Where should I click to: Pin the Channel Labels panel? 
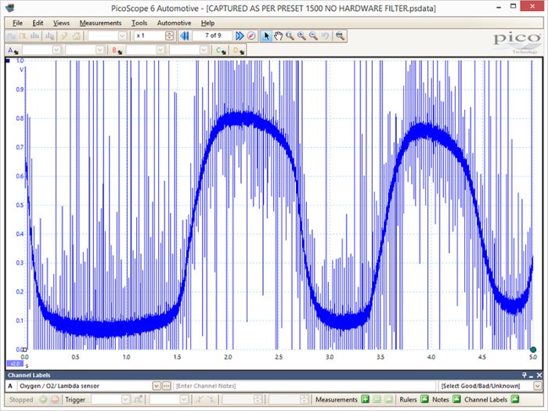pyautogui.click(x=525, y=375)
